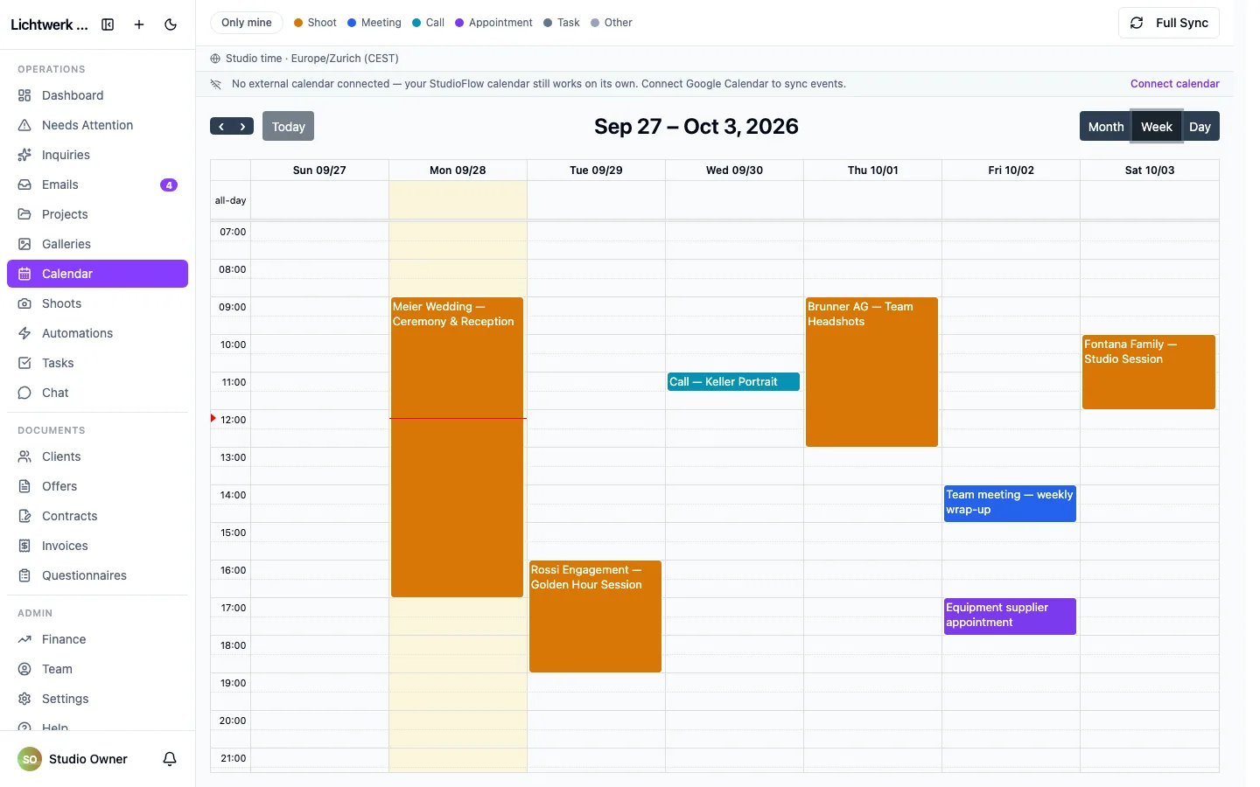Click the Automations lightning icon
Viewport: 1260px width, 787px height.
[x=24, y=333]
